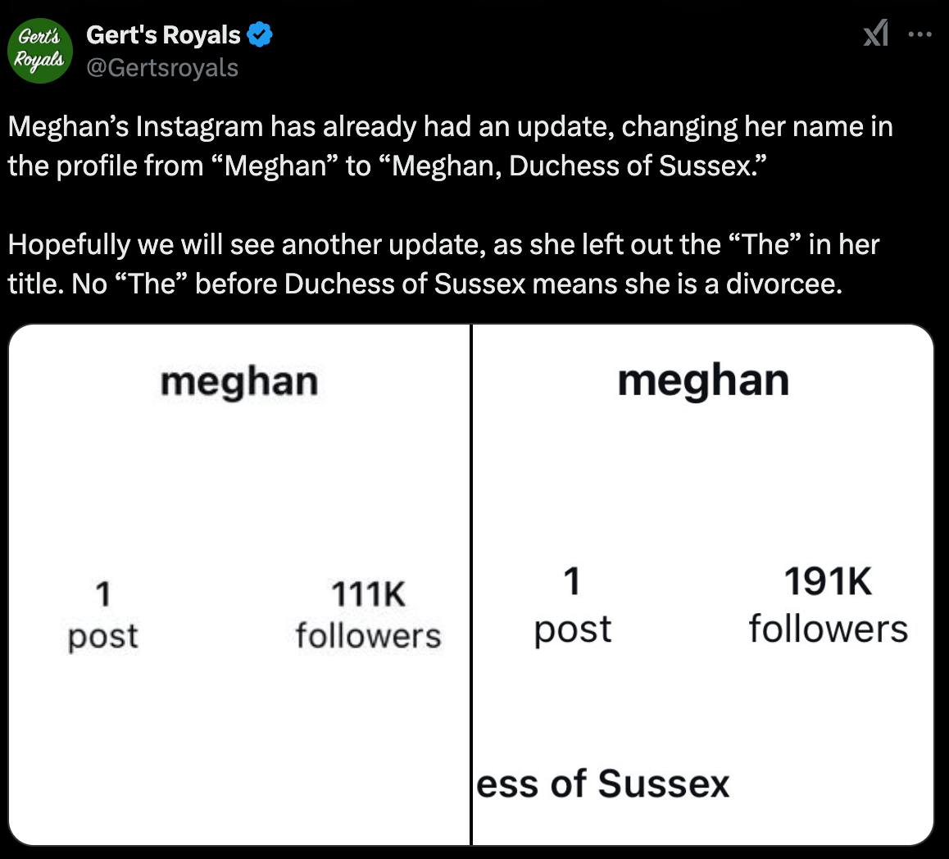Click the vertical divider between the two screenshots
Image resolution: width=949 pixels, height=859 pixels.
pyautogui.click(x=471, y=584)
